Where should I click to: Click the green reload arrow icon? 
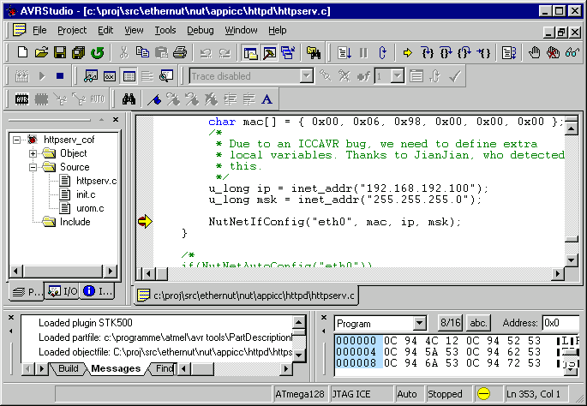[x=98, y=52]
